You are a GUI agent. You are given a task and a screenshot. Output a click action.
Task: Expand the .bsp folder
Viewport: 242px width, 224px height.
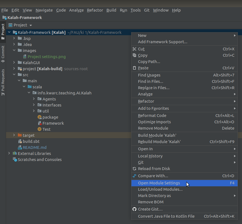[14, 38]
